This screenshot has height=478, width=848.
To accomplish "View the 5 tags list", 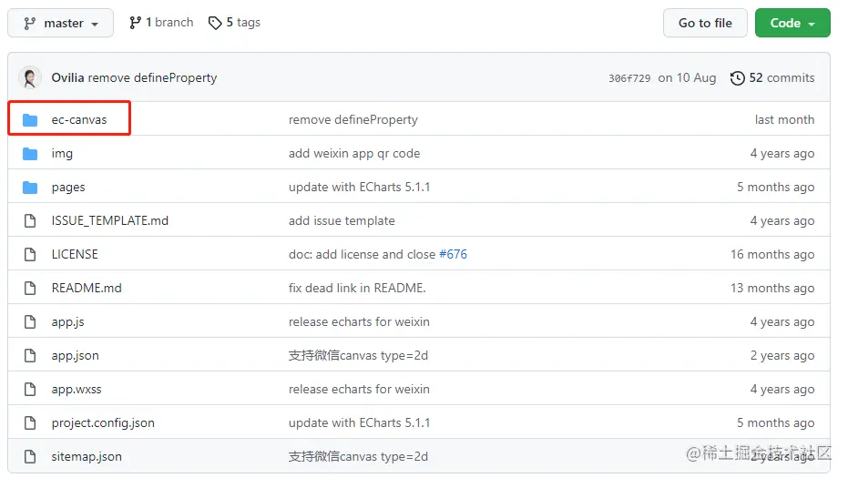I will coord(242,23).
